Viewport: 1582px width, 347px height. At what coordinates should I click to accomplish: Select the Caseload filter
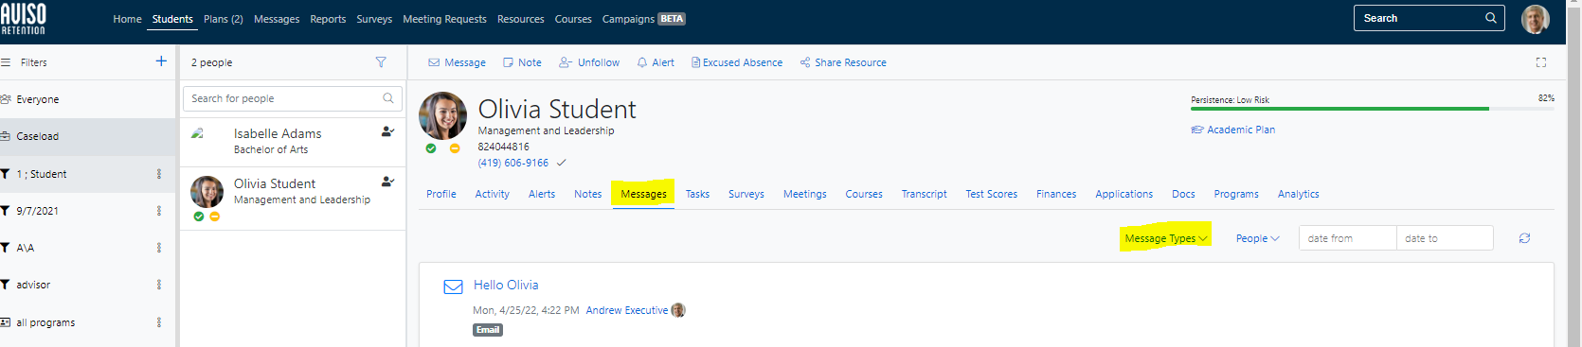click(87, 136)
